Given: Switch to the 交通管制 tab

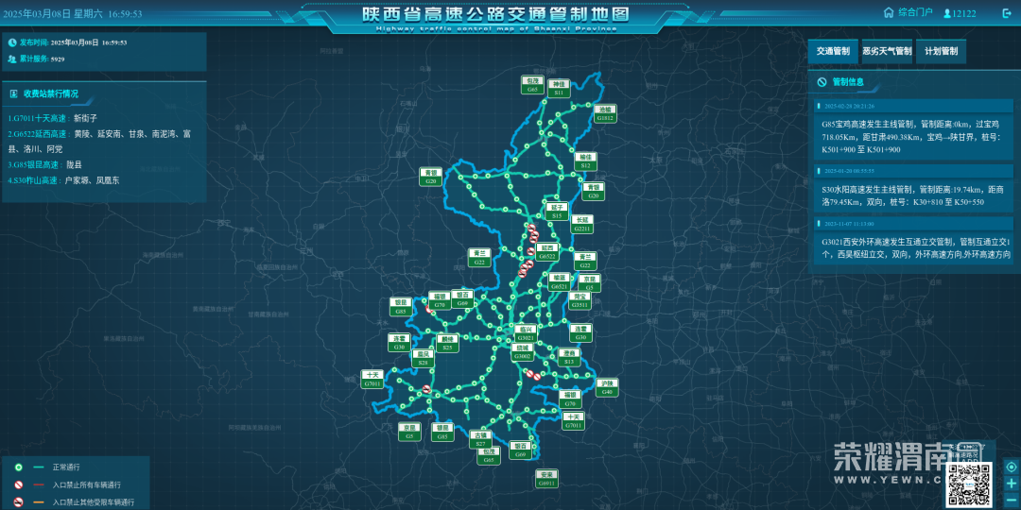Looking at the screenshot, I should (833, 51).
